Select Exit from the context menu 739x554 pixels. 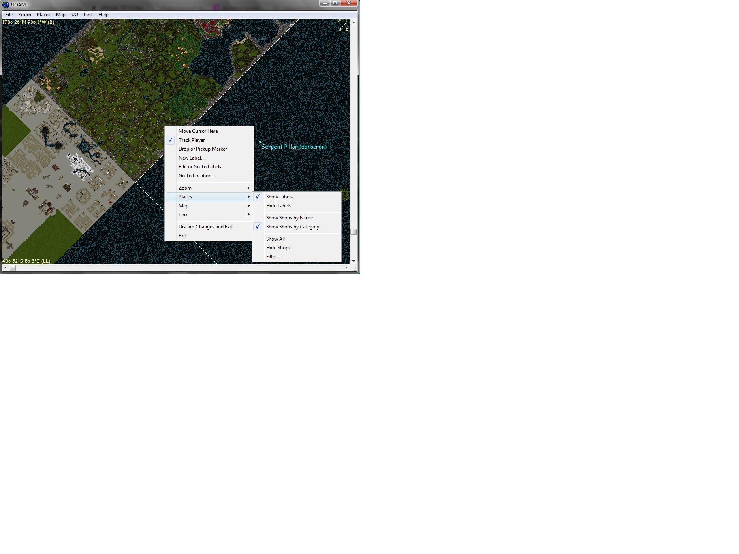click(209, 236)
